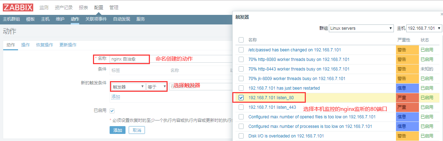Check the 70% http-8080 worker threads trigger
443x141 pixels.
[241, 59]
